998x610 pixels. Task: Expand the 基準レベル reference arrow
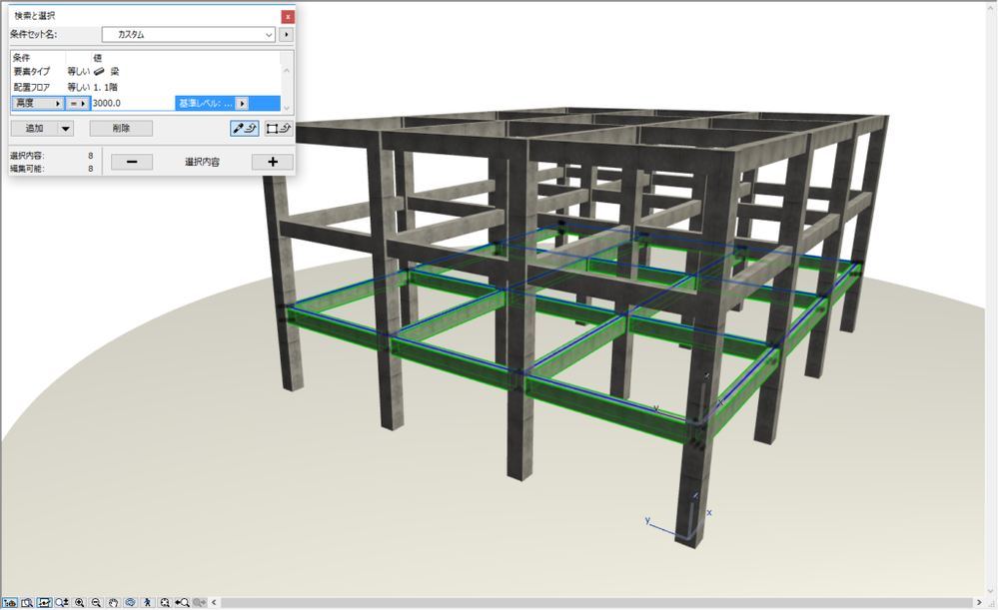coord(242,103)
